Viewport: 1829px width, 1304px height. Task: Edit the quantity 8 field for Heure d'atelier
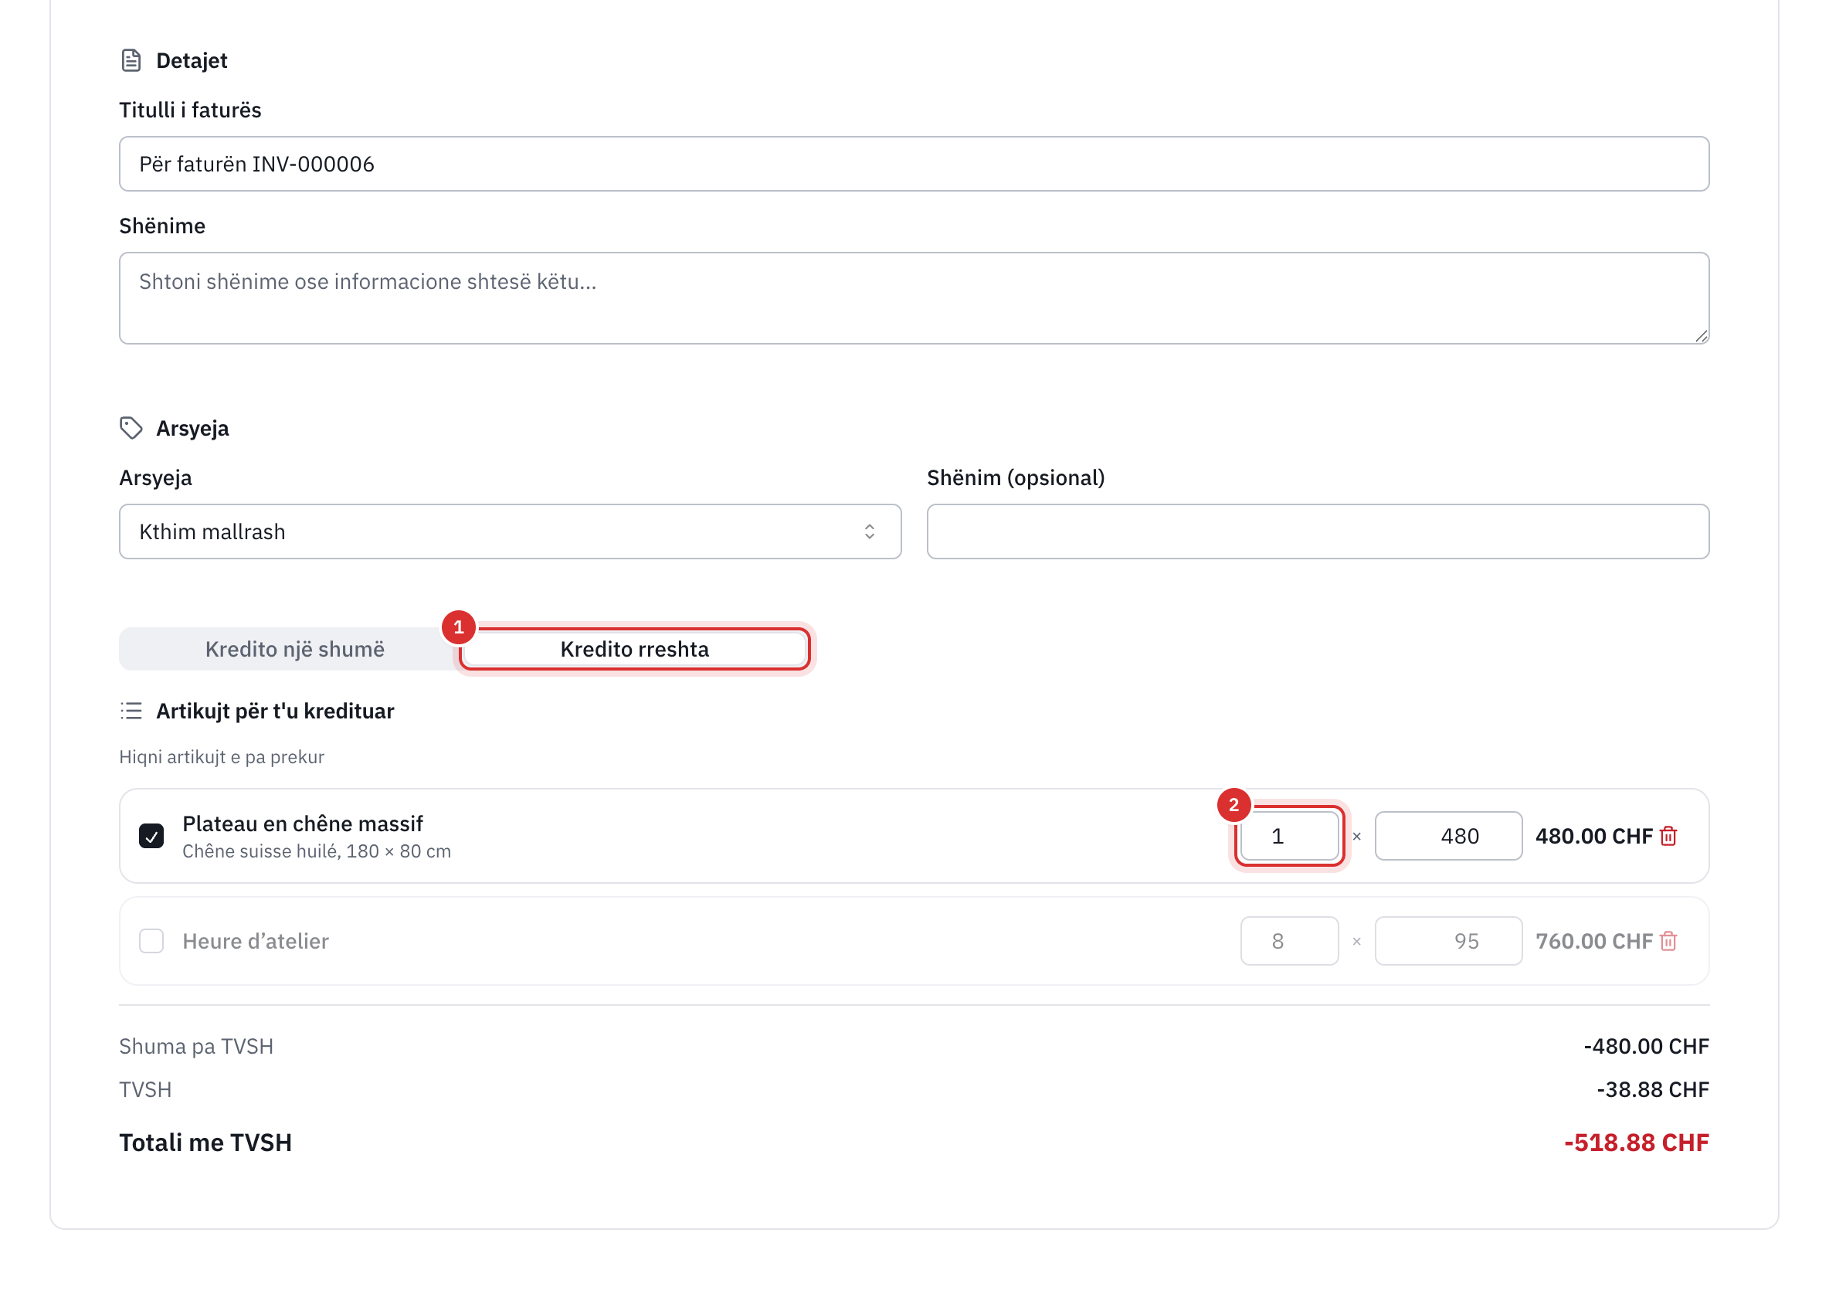[1289, 941]
